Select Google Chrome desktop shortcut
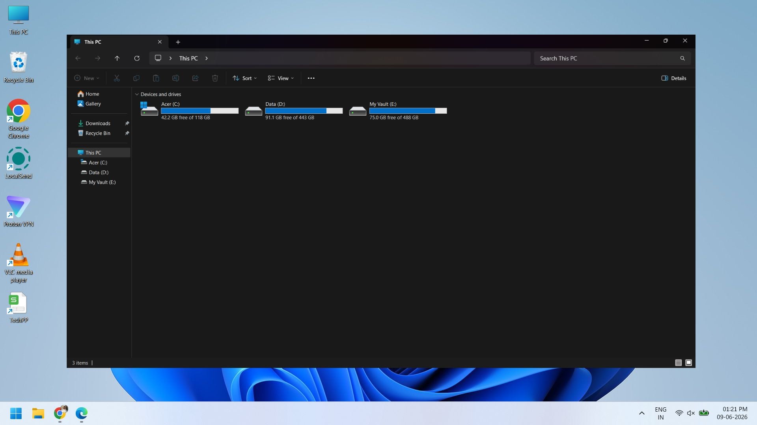The image size is (757, 425). coord(19,119)
